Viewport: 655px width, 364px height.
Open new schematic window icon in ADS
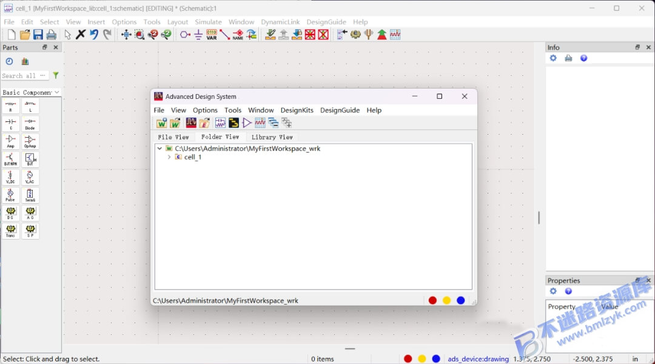point(220,123)
